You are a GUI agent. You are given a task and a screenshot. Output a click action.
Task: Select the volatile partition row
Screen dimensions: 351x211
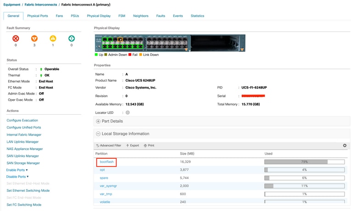click(x=221, y=202)
